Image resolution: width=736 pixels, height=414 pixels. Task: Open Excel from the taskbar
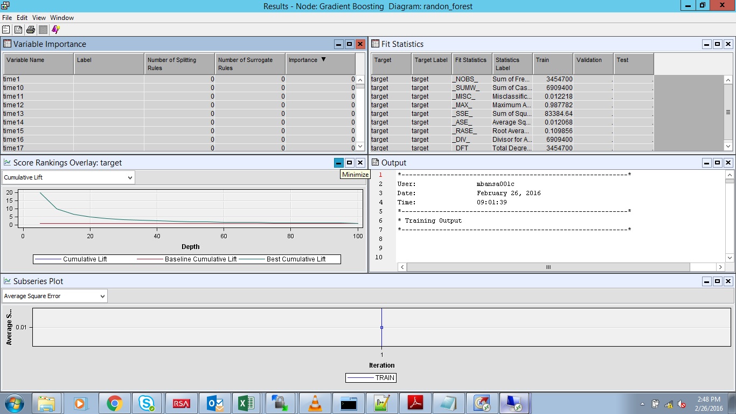[x=246, y=403]
